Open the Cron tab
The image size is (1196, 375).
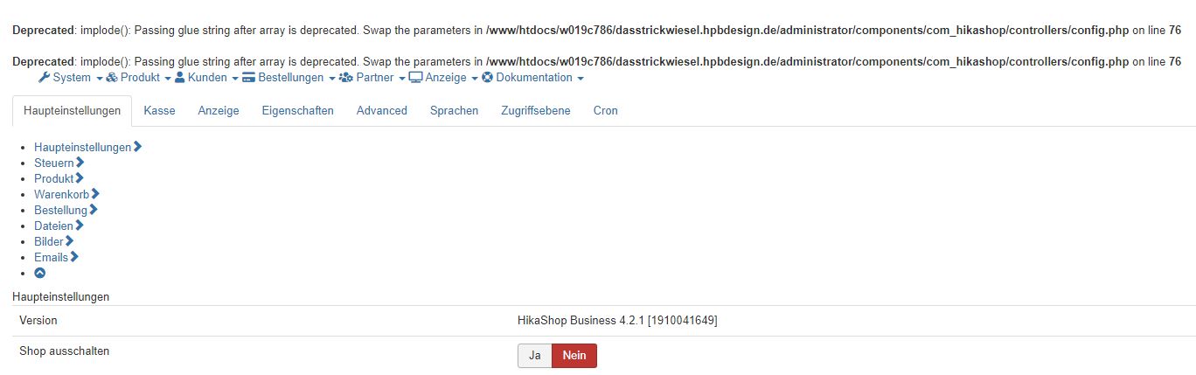[606, 111]
